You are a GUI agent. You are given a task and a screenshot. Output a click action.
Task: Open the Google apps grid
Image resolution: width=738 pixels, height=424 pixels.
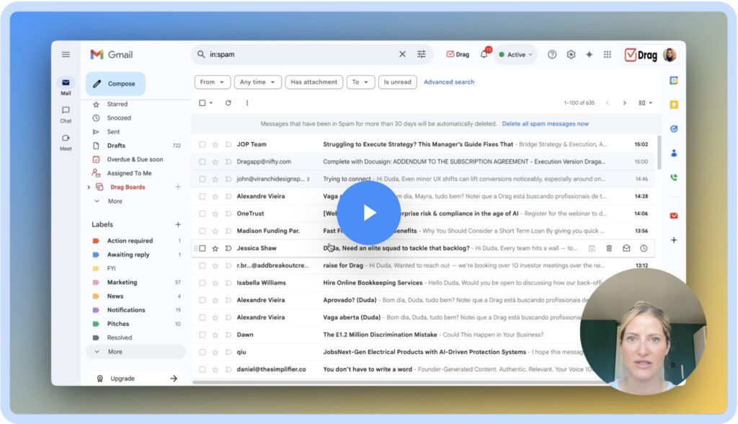(608, 55)
